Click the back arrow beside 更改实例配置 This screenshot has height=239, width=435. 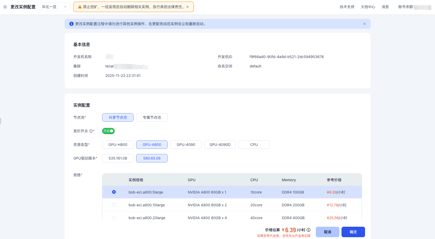(x=5, y=7)
